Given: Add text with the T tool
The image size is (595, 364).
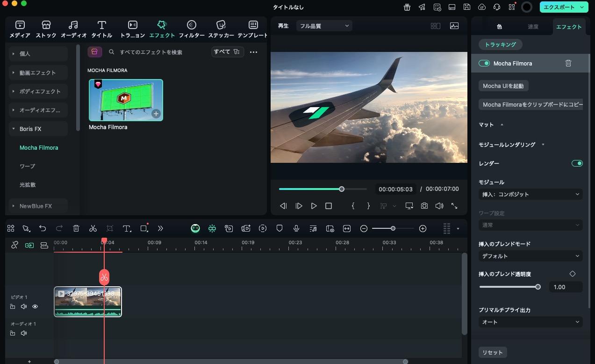Looking at the screenshot, I should tap(127, 228).
